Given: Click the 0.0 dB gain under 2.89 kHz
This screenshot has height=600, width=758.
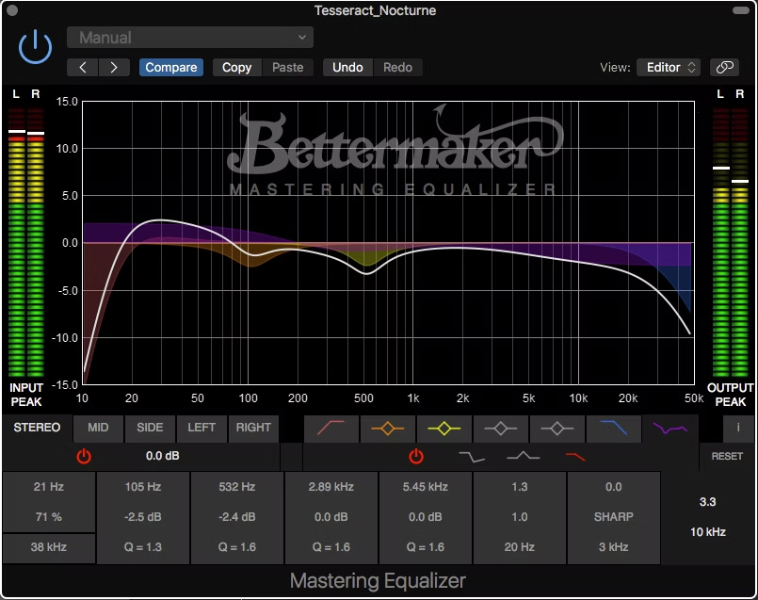Looking at the screenshot, I should click(x=331, y=517).
